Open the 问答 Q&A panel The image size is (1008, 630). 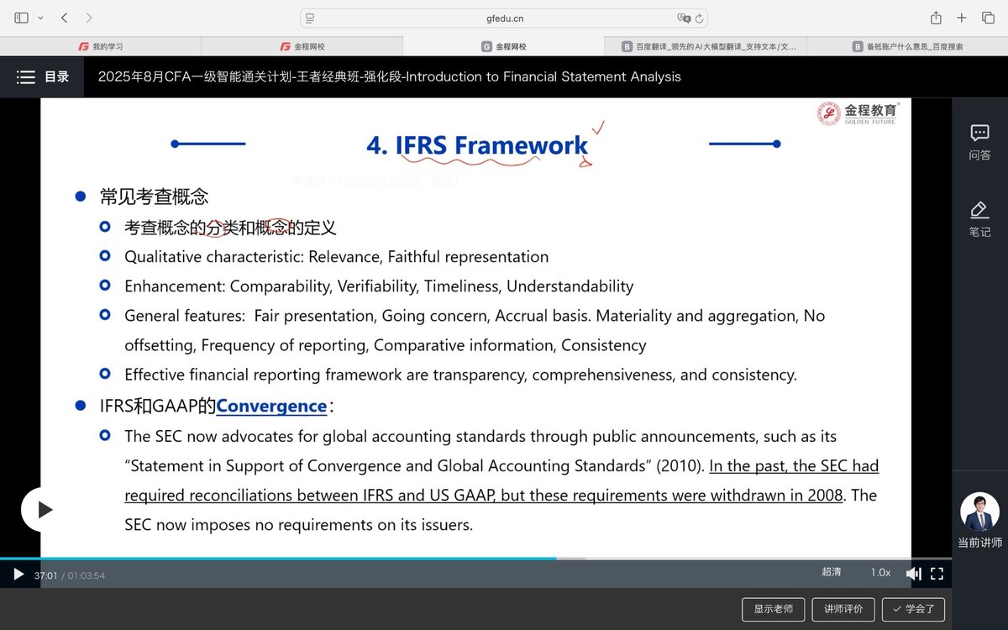[979, 143]
